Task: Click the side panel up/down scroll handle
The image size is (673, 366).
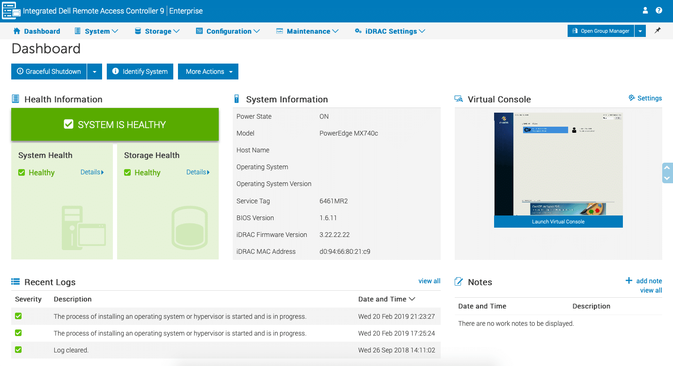Action: [x=667, y=173]
